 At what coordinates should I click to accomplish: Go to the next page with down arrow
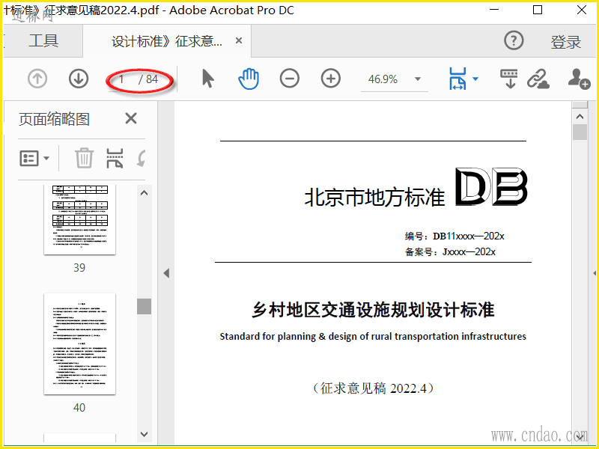(x=79, y=79)
